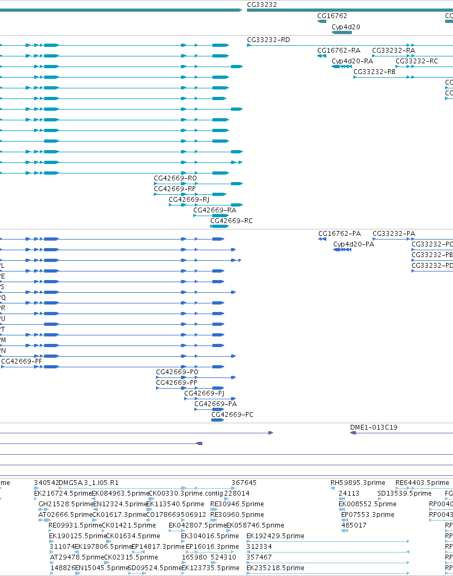This screenshot has height=576, width=453.
Task: Click the CG42669-RO transcript label
Action: 175,178
